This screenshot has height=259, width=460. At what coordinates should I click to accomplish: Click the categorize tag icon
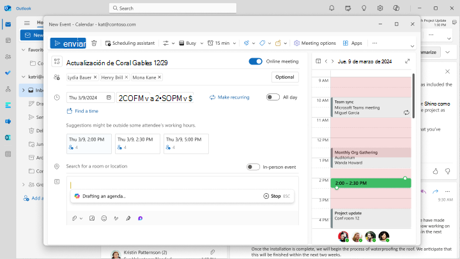[x=263, y=43]
